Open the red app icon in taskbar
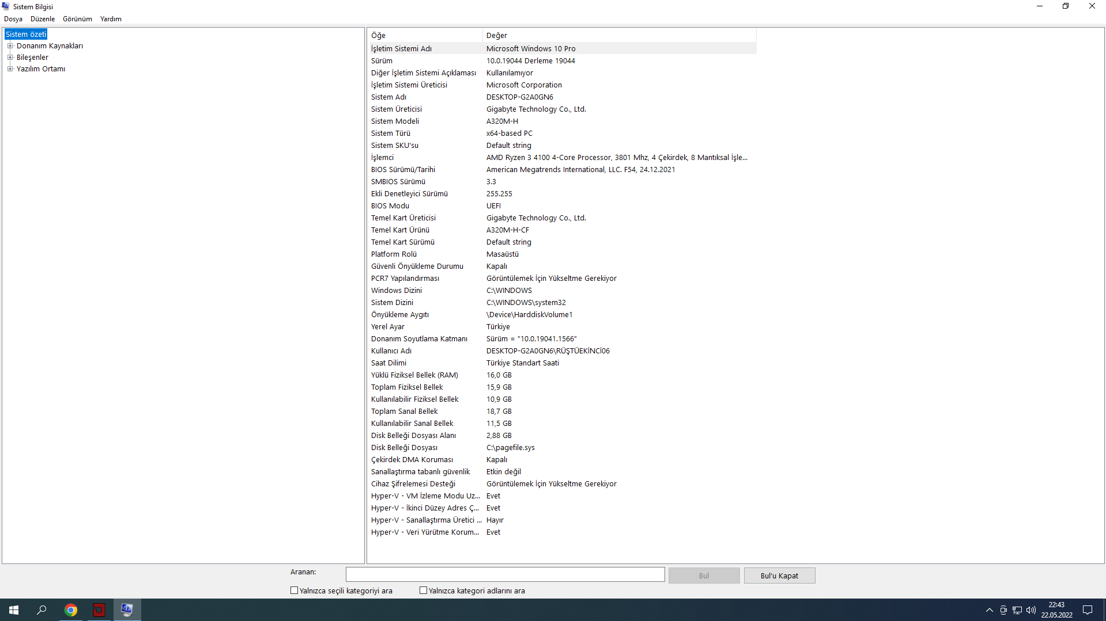1106x621 pixels. (x=99, y=610)
